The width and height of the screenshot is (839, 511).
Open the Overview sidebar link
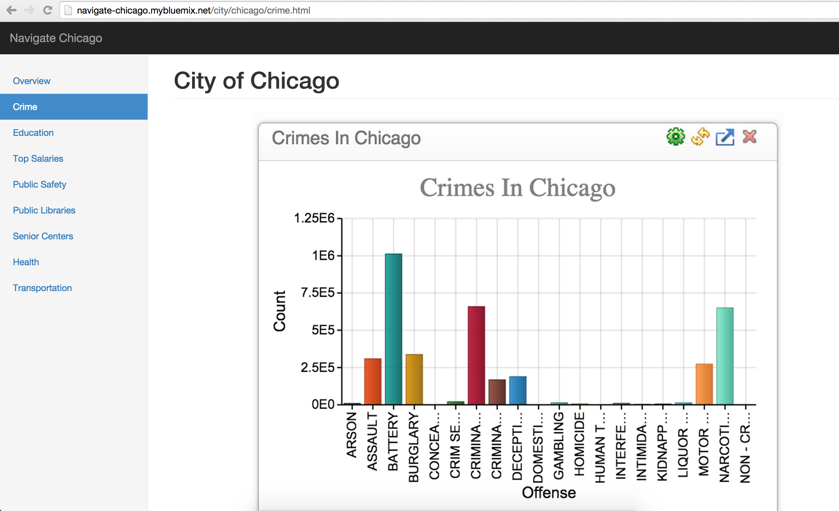(x=31, y=81)
